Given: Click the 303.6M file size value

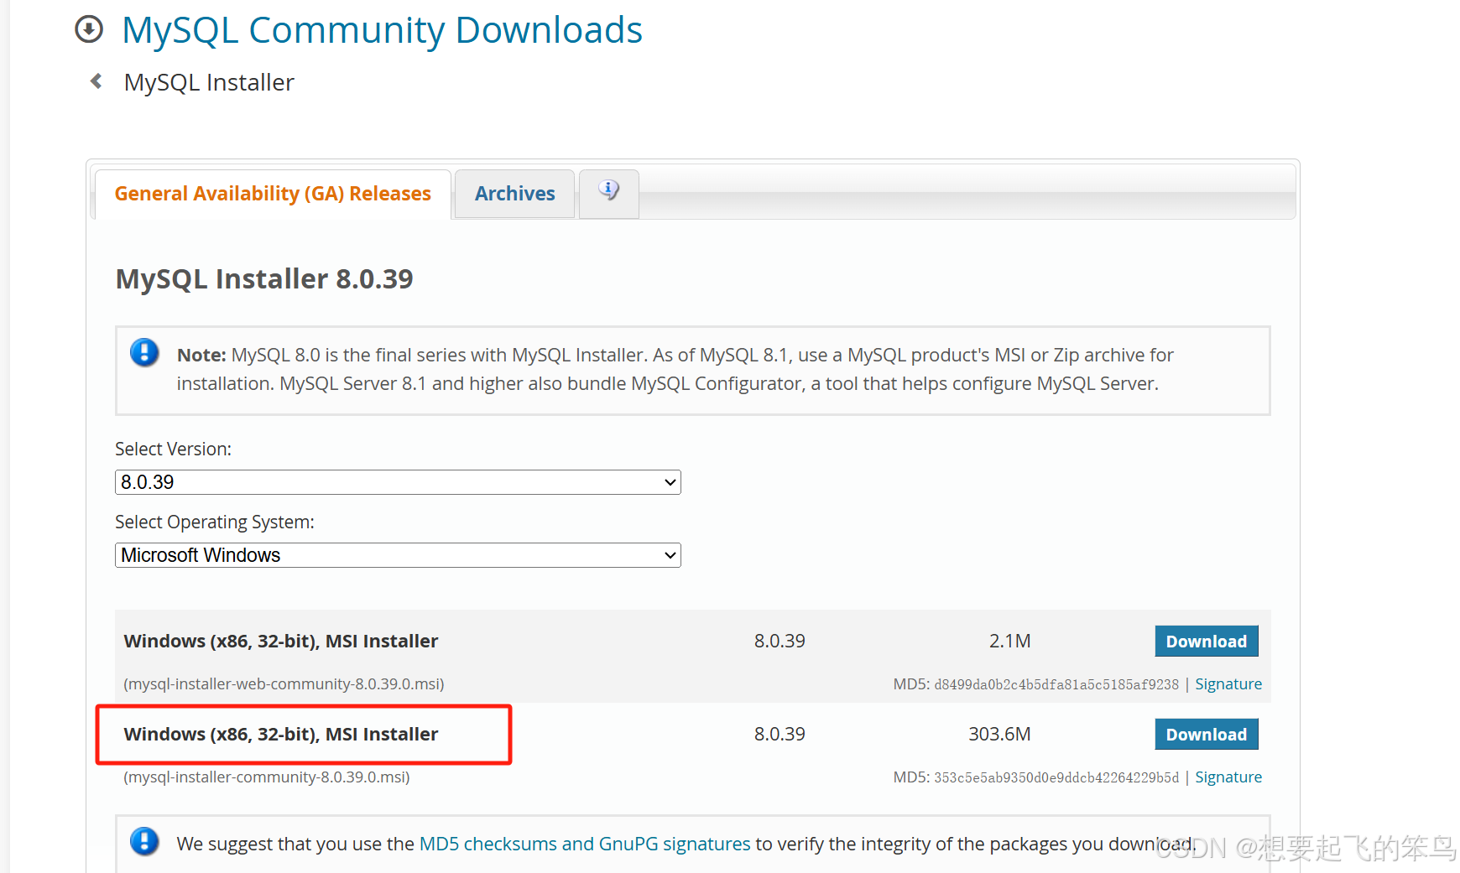Looking at the screenshot, I should tap(999, 735).
